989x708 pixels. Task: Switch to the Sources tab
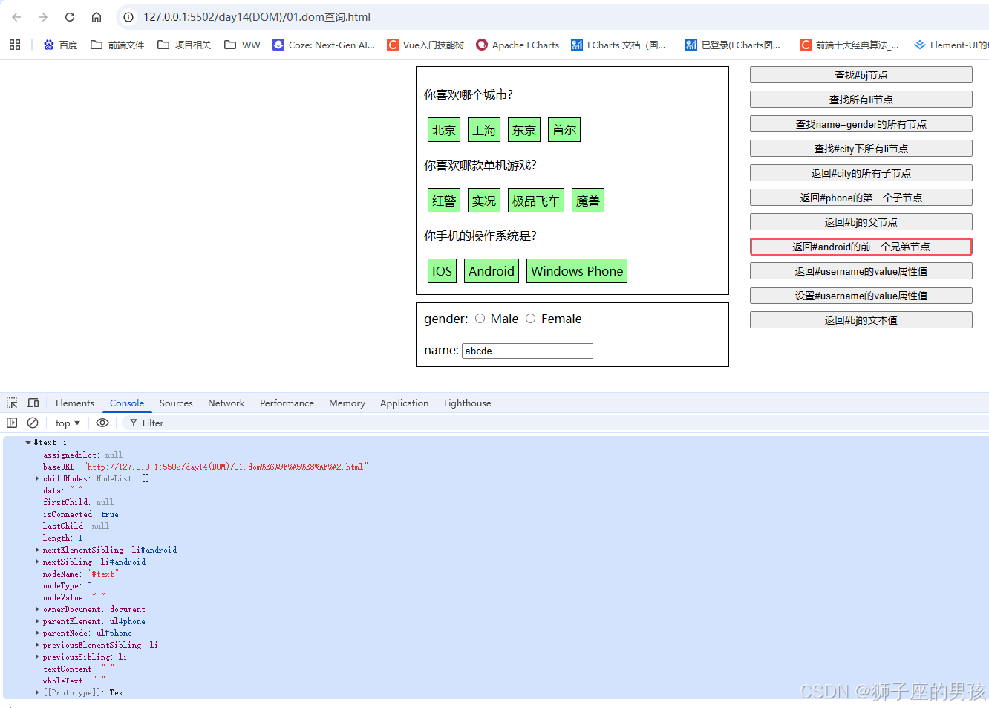tap(176, 403)
